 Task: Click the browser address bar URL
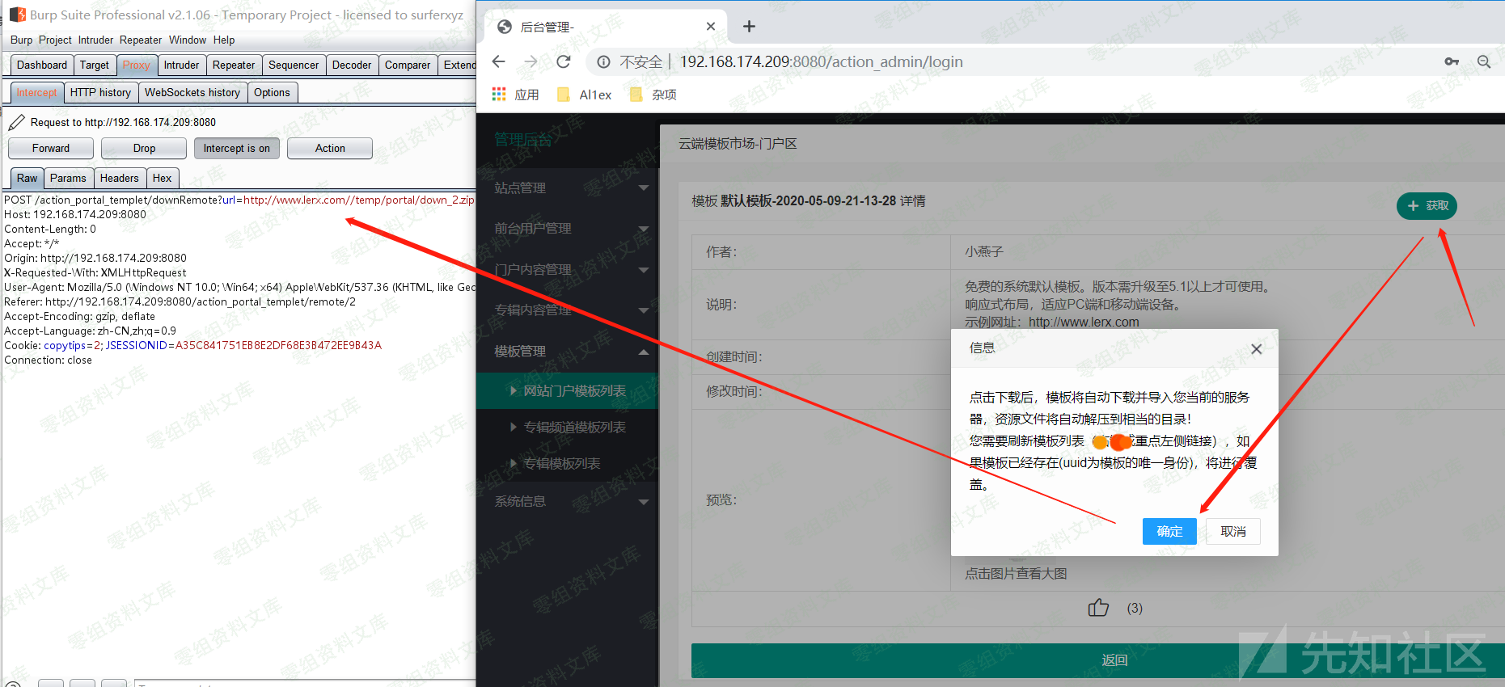click(x=821, y=62)
